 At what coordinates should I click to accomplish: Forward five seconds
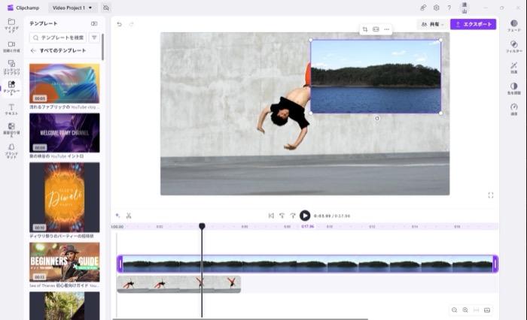pos(293,216)
